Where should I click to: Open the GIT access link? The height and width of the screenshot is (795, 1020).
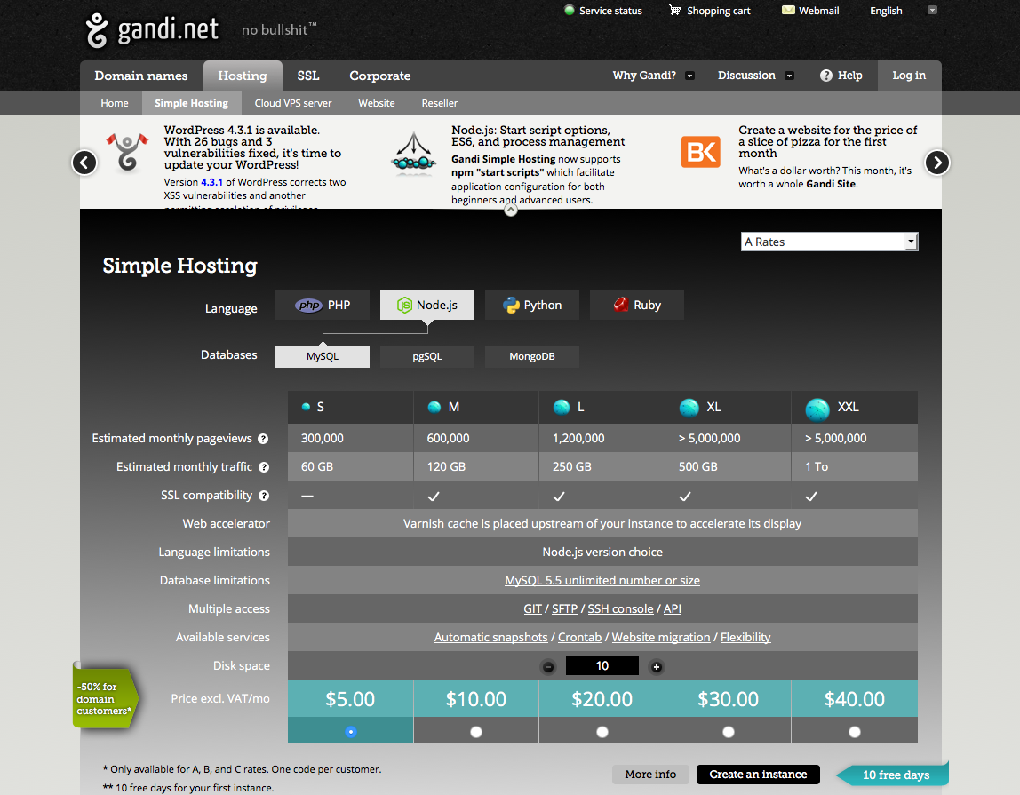coord(533,609)
